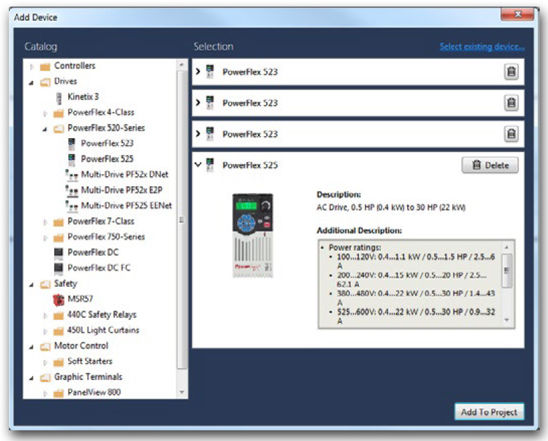Click the 'AC Drive, 0.5 HP' description text

tap(391, 207)
